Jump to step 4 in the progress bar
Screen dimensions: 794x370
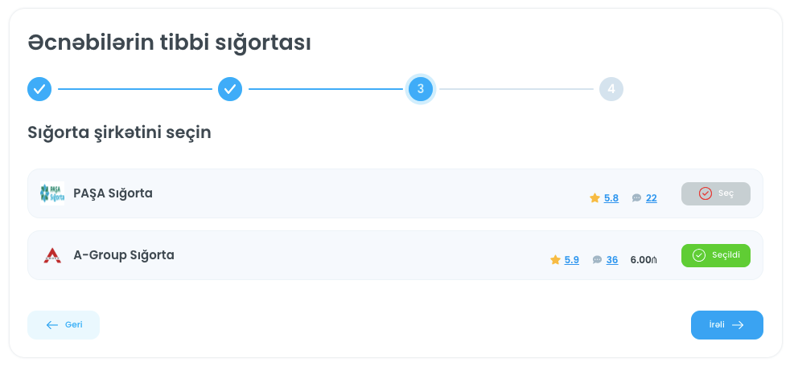click(x=611, y=89)
